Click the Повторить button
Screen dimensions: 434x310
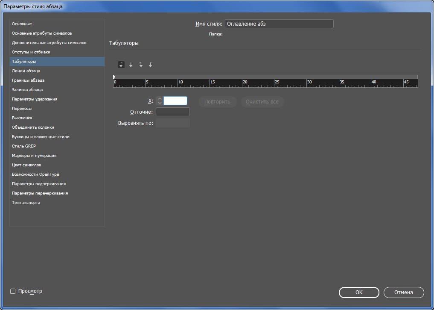tap(217, 102)
